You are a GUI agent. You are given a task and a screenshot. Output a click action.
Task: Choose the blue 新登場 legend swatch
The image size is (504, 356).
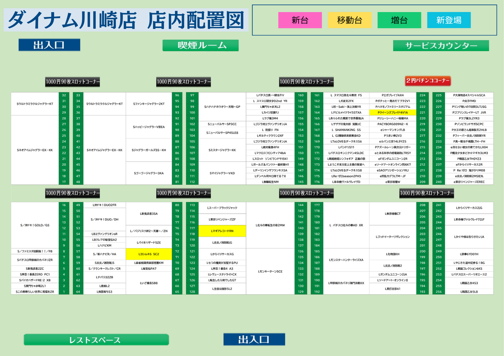click(449, 20)
